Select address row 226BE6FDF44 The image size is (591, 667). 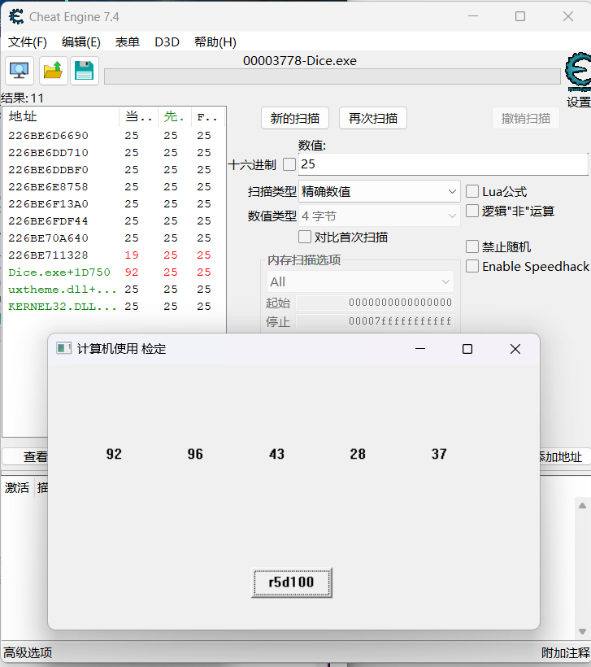point(114,221)
